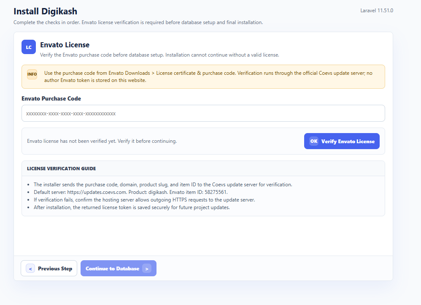Click the Envato Purchase Code field label
This screenshot has width=421, height=305.
(51, 99)
